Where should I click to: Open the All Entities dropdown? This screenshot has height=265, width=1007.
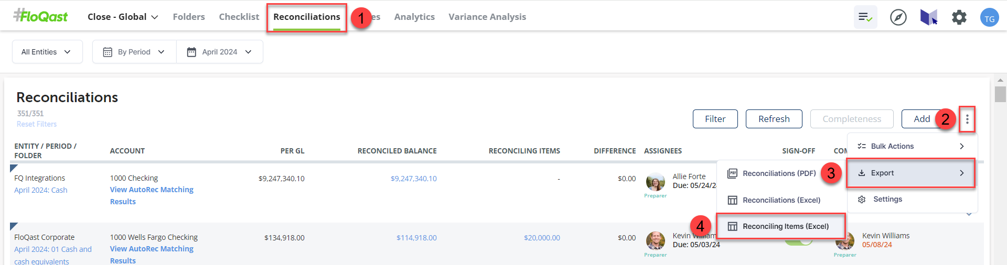pos(47,52)
